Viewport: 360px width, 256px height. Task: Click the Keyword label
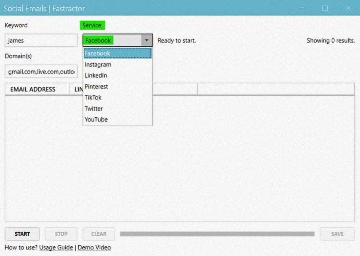coord(16,25)
